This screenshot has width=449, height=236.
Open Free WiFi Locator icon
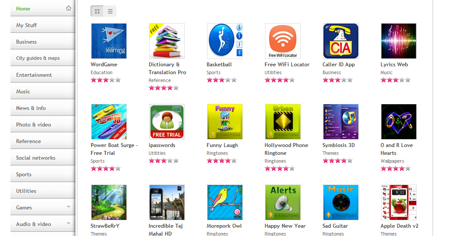tap(283, 41)
